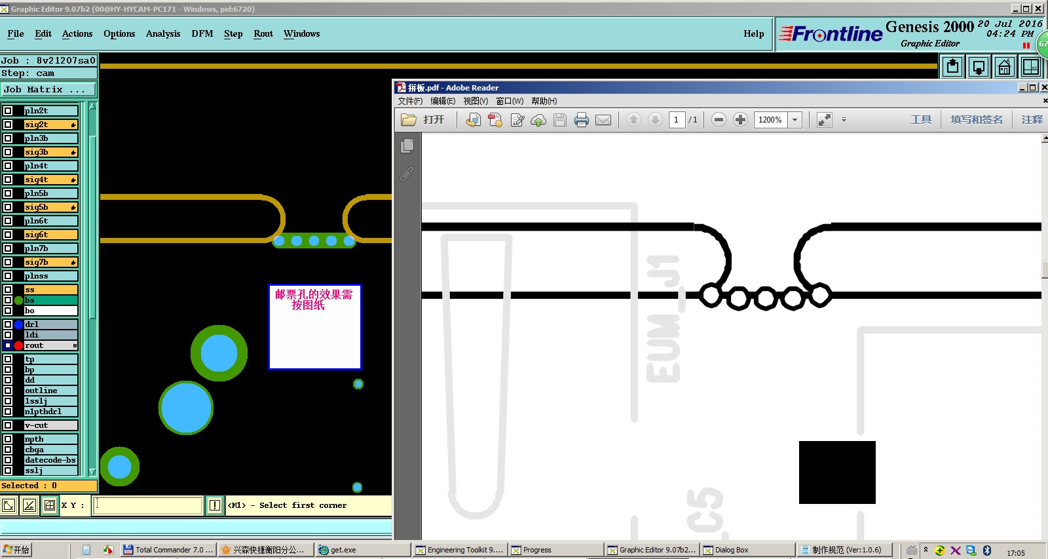Toggle display checkbox for layer pln2t
1048x559 pixels.
pos(8,111)
